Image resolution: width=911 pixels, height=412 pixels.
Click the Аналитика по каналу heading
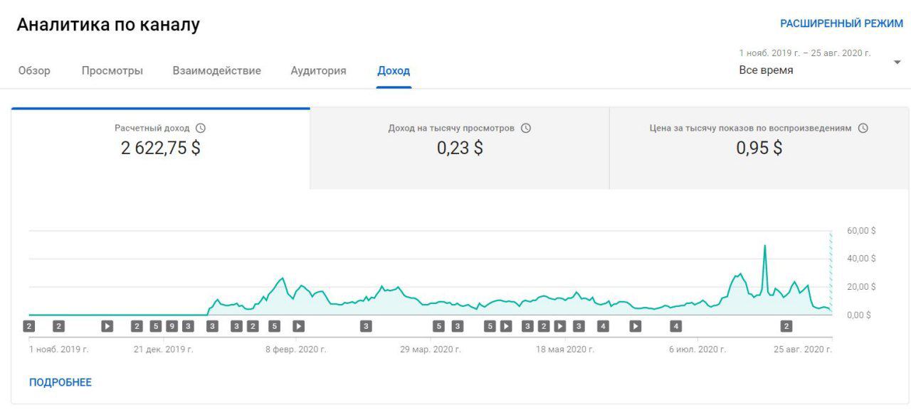(108, 25)
